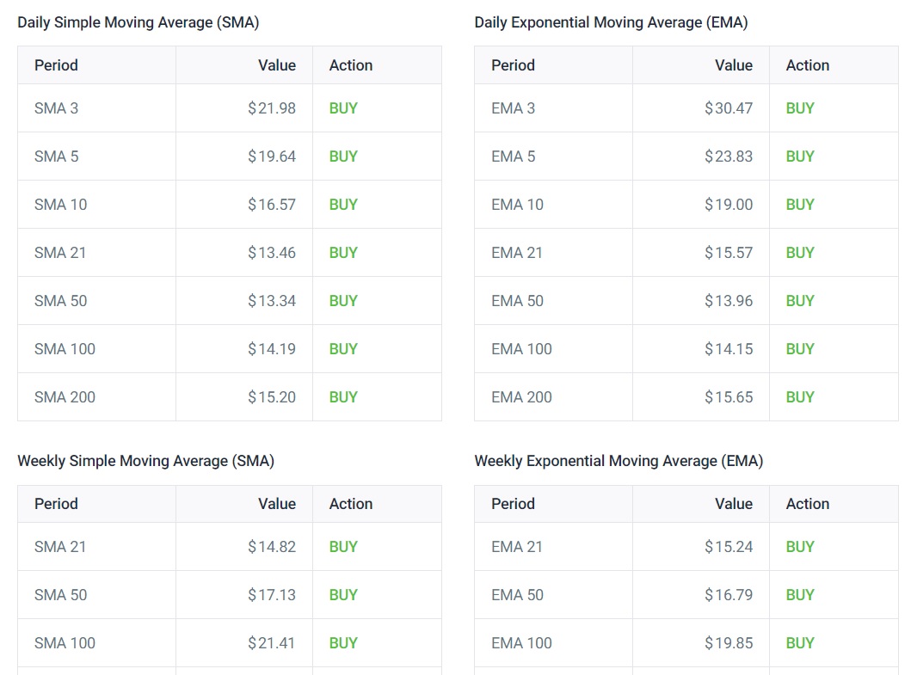Click BUY next to EMA 10 daily

point(799,204)
